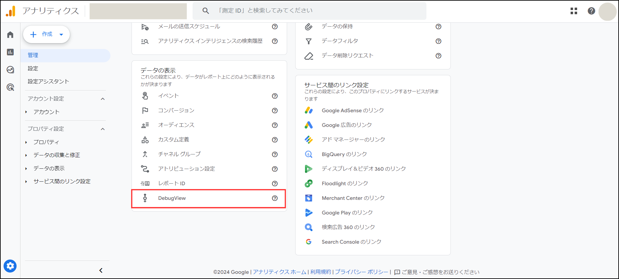Open the 作成 dropdown button
Image resolution: width=619 pixels, height=279 pixels.
46,34
